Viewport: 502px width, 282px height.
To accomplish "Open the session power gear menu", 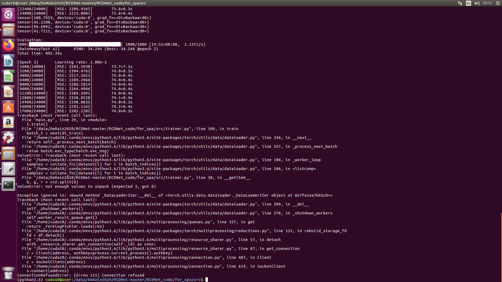I will 498,3.
